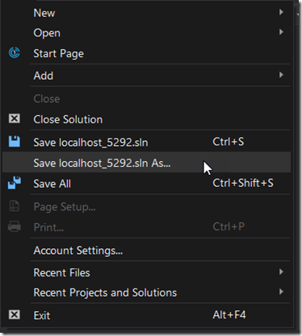Viewport: 302px width, 336px height.
Task: Expand the Add submenu arrow
Action: [281, 75]
